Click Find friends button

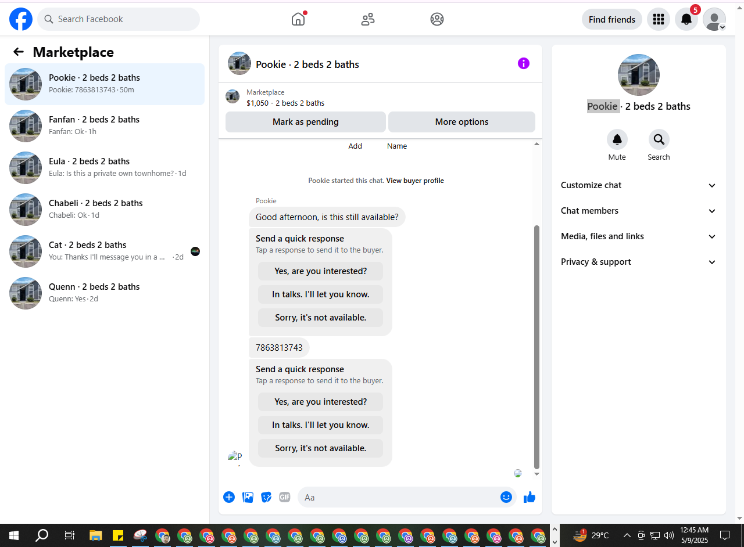612,19
